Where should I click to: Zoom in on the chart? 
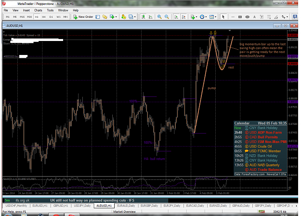coord(159,17)
